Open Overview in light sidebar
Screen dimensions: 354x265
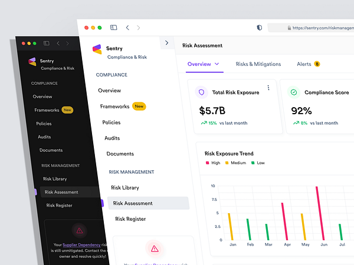(x=110, y=90)
